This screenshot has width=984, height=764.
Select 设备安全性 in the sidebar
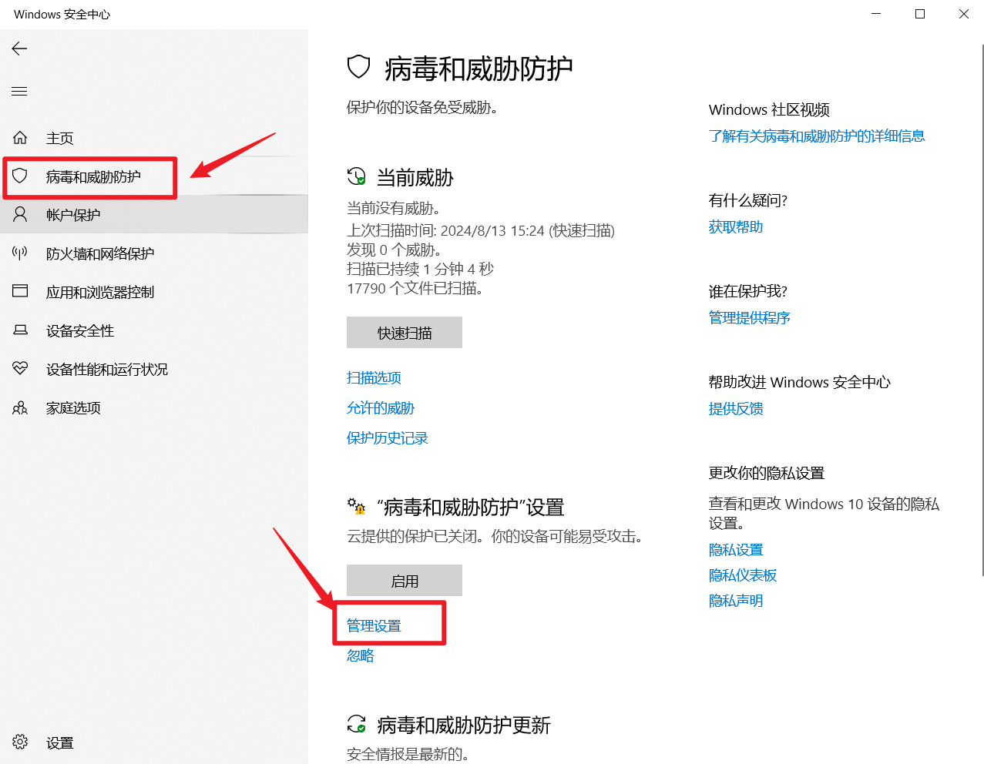[154, 330]
